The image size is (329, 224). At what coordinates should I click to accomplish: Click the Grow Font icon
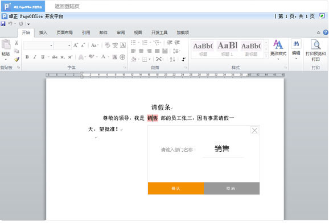tap(76, 45)
